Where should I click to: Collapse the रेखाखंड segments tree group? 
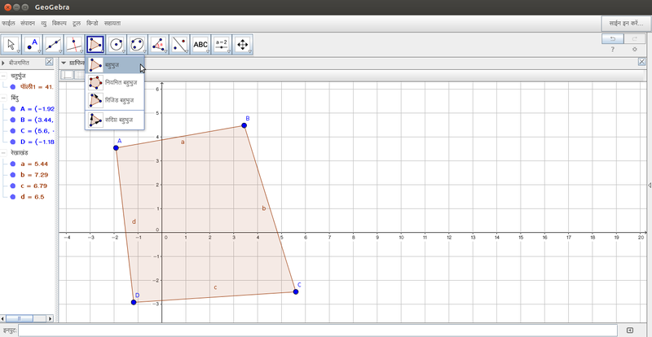(3, 153)
